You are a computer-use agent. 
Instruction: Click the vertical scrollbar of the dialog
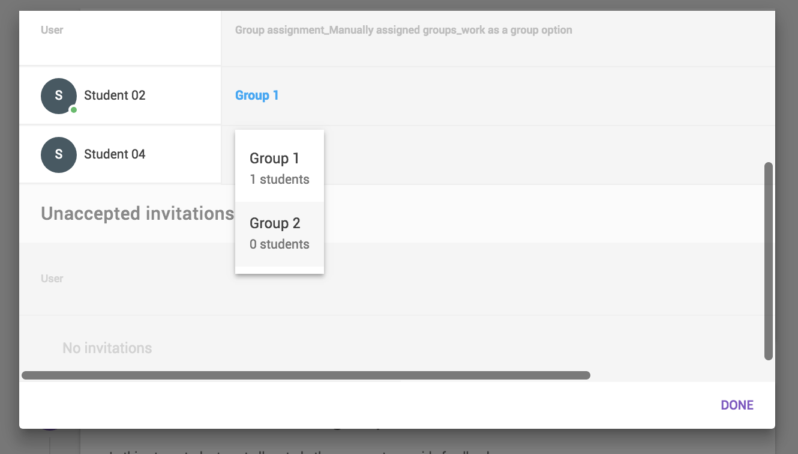click(768, 261)
